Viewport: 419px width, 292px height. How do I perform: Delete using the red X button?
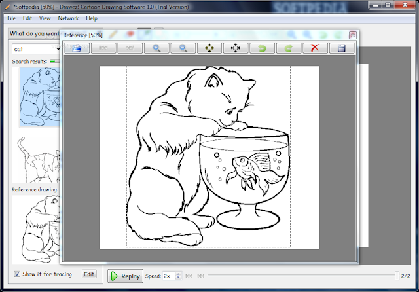coord(315,48)
